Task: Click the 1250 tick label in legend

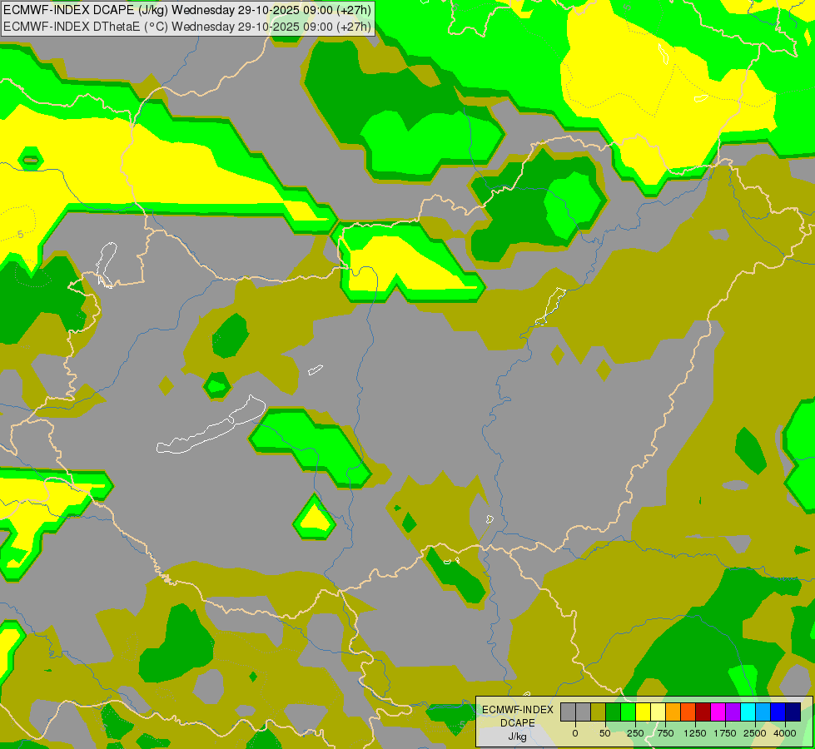Action: [695, 733]
